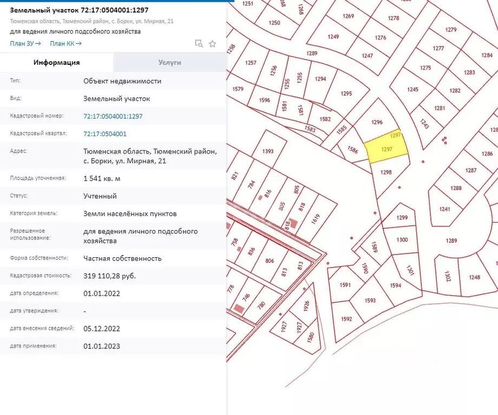Open cadastral quarter link 72:17:0504001
This screenshot has height=415, width=498.
(x=105, y=134)
